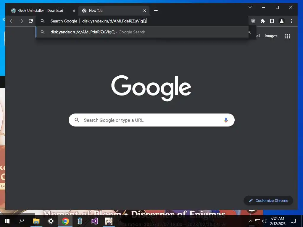Viewport: 303px width, 227px height.
Task: Close the New Tab tab
Action: pyautogui.click(x=144, y=11)
